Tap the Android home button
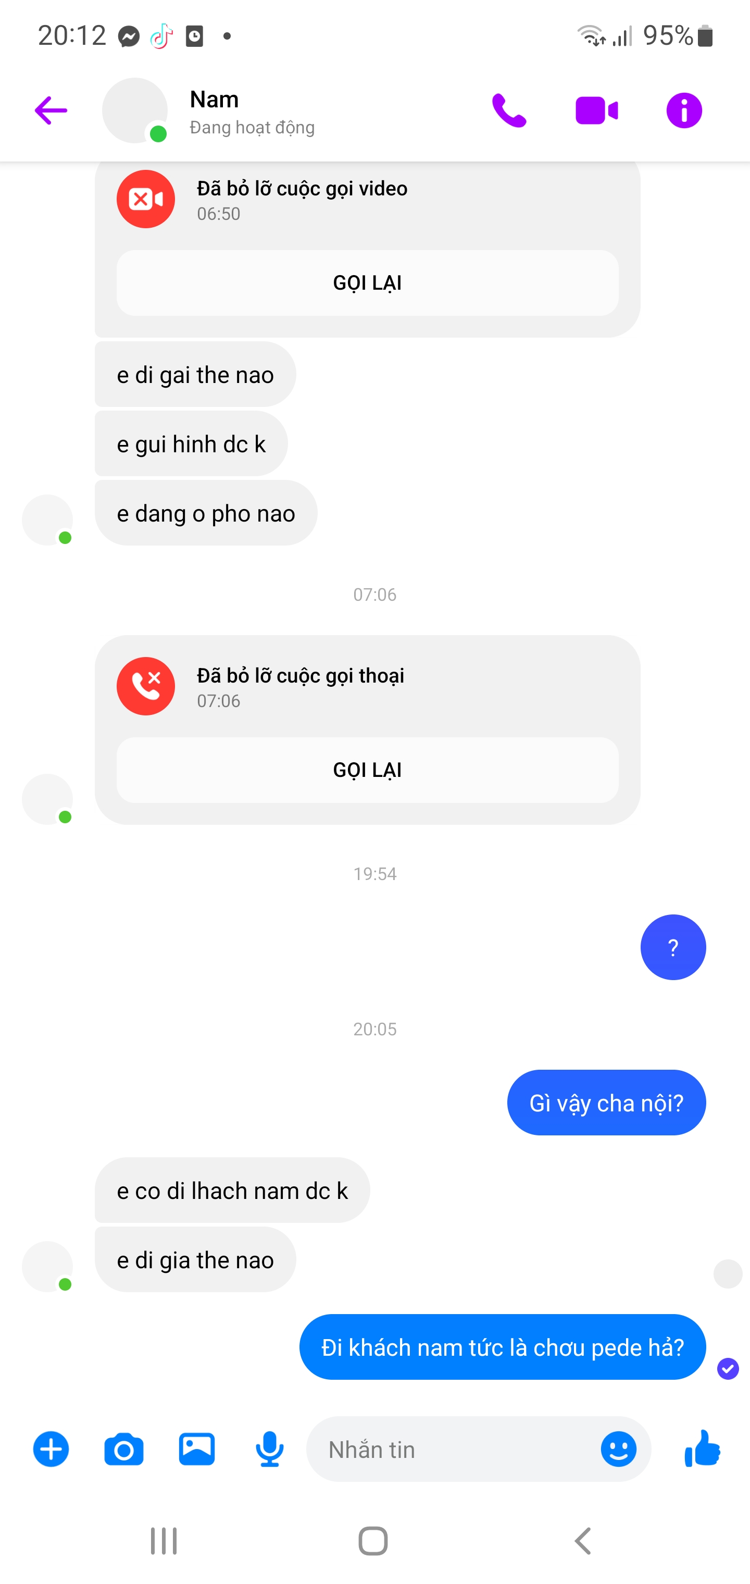Image resolution: width=750 pixels, height=1584 pixels. pyautogui.click(x=373, y=1541)
